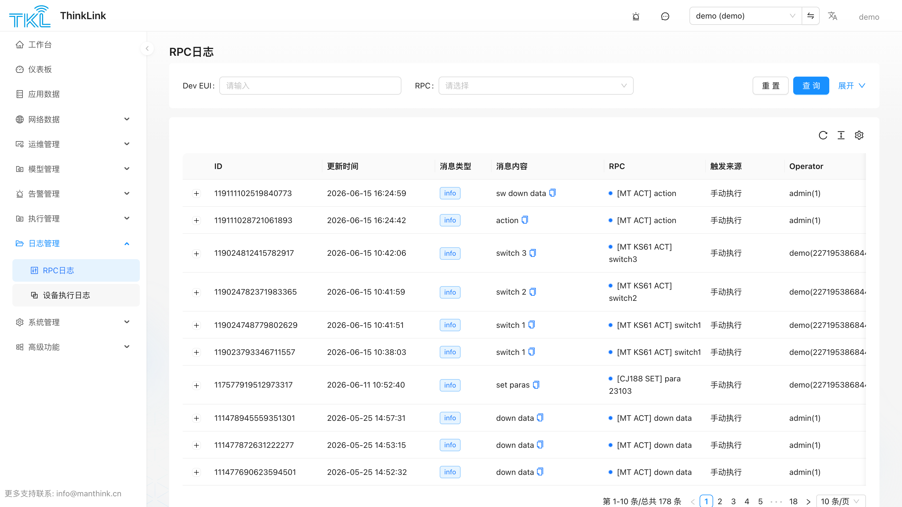Viewport: 902px width, 507px height.
Task: Expand the 模型管理 menu
Action: point(73,169)
